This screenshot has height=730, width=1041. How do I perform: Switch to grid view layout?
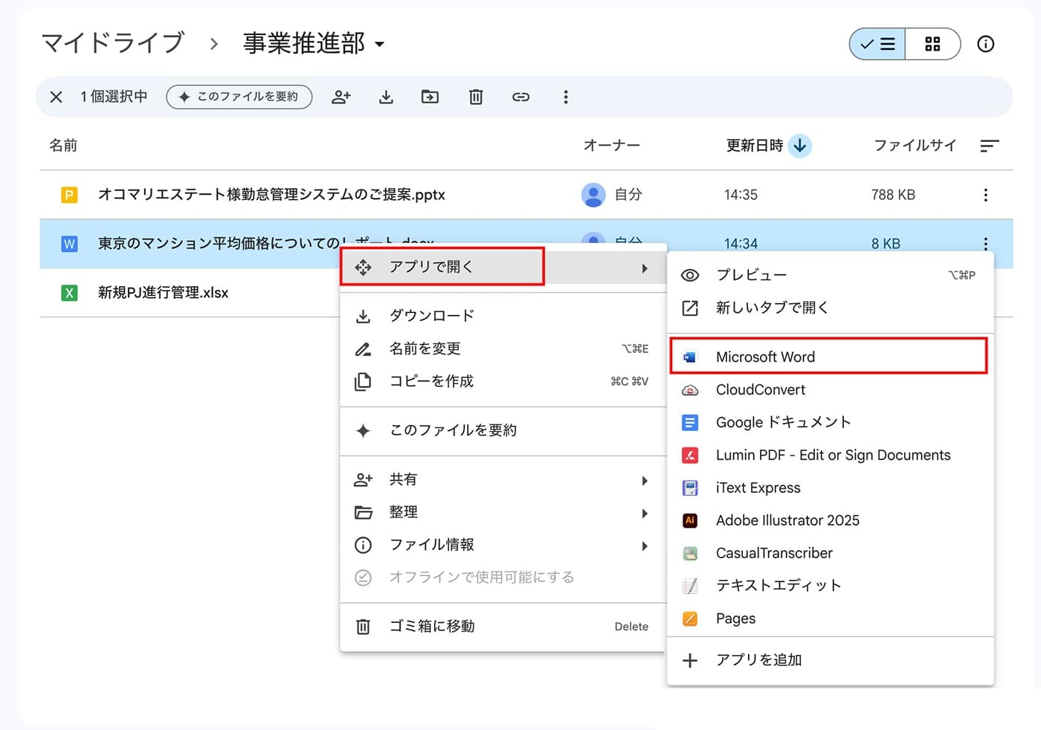(932, 44)
